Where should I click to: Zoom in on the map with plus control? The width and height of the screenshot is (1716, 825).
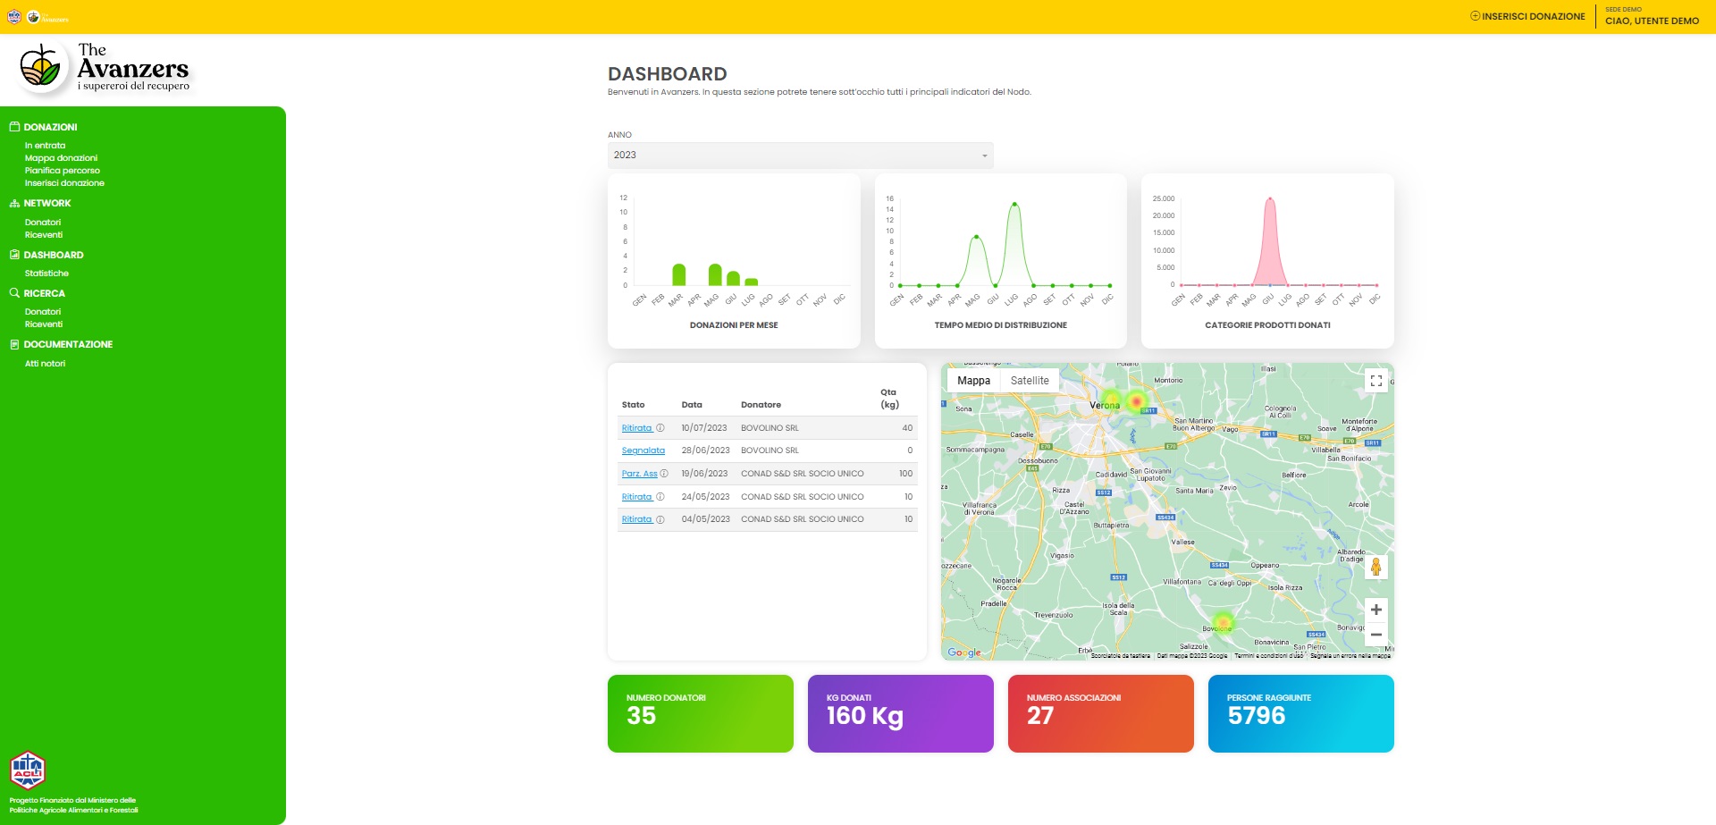pos(1377,609)
